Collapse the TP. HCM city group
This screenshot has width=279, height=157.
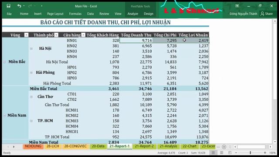pyautogui.click(x=31, y=121)
